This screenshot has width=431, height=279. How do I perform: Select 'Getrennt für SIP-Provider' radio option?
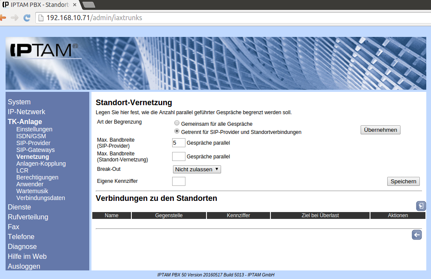click(x=176, y=131)
